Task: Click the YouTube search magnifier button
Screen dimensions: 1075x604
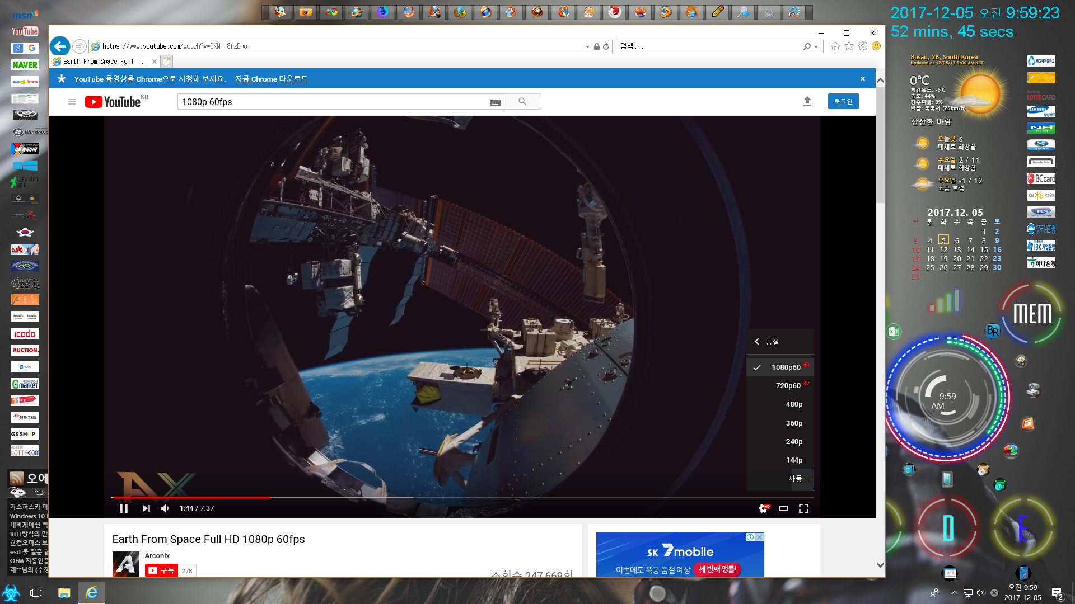Action: tap(522, 102)
